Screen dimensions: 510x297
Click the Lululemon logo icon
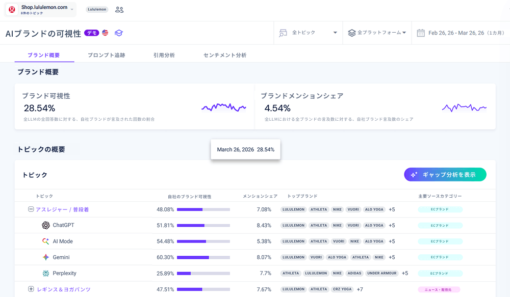click(x=12, y=9)
